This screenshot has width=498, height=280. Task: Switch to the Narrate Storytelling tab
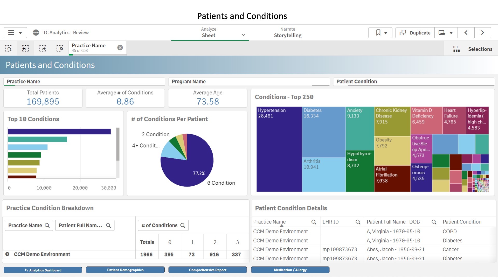(287, 32)
